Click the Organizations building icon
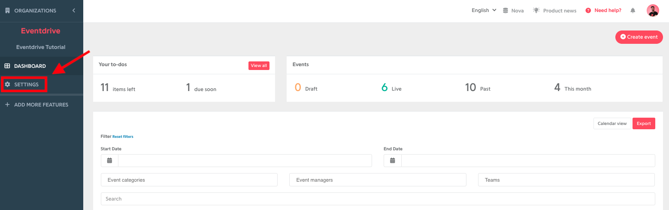This screenshot has width=669, height=210. click(x=7, y=10)
